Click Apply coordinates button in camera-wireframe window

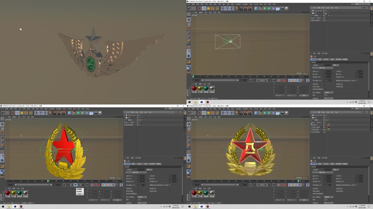(x=304, y=95)
